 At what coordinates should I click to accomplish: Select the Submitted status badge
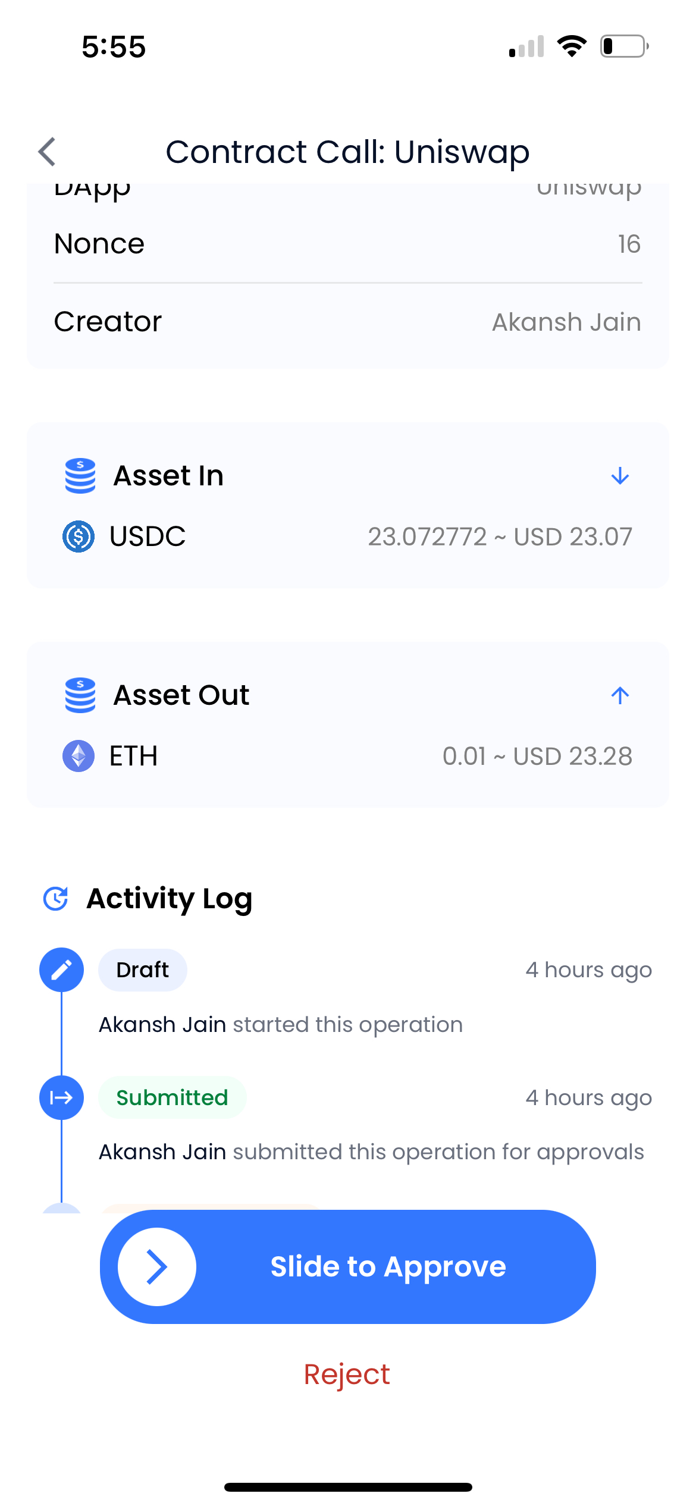tap(173, 1097)
